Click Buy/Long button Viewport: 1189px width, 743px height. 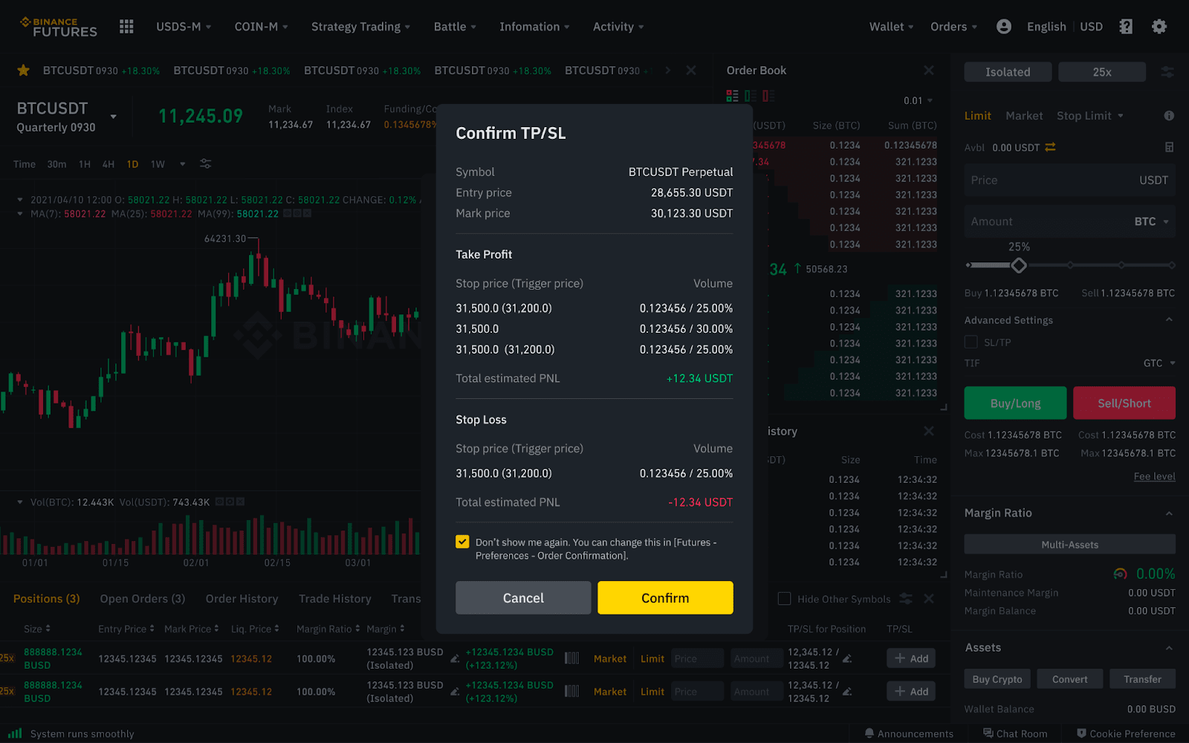[1015, 403]
